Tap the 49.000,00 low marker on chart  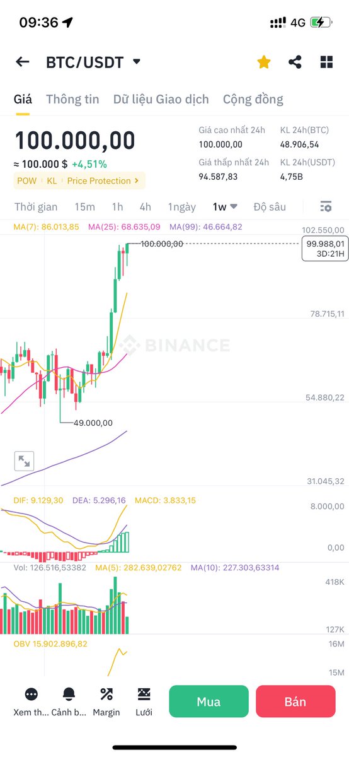click(x=93, y=423)
